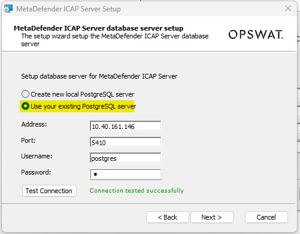Click the Username label text

pos(37,156)
